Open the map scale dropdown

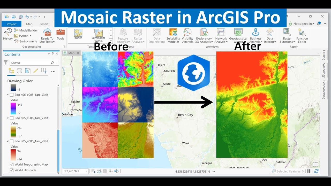(x=87, y=171)
